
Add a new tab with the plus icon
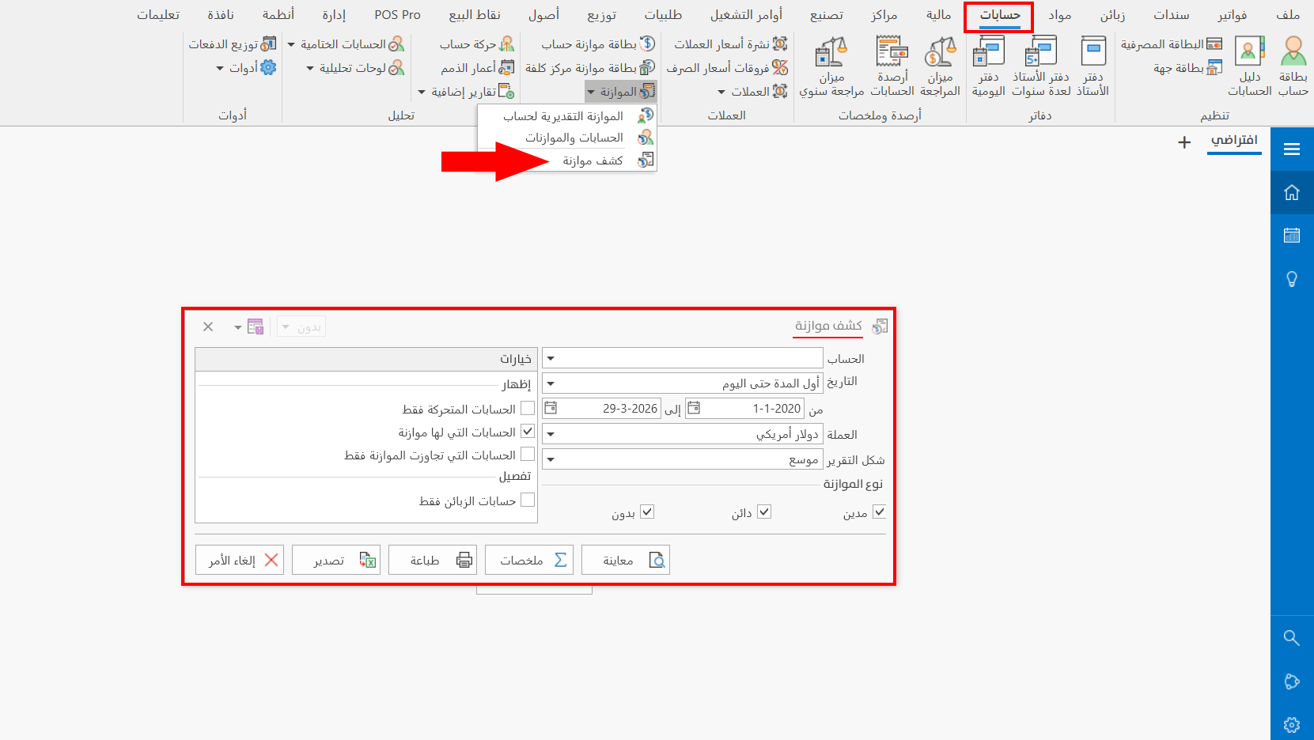point(1184,142)
